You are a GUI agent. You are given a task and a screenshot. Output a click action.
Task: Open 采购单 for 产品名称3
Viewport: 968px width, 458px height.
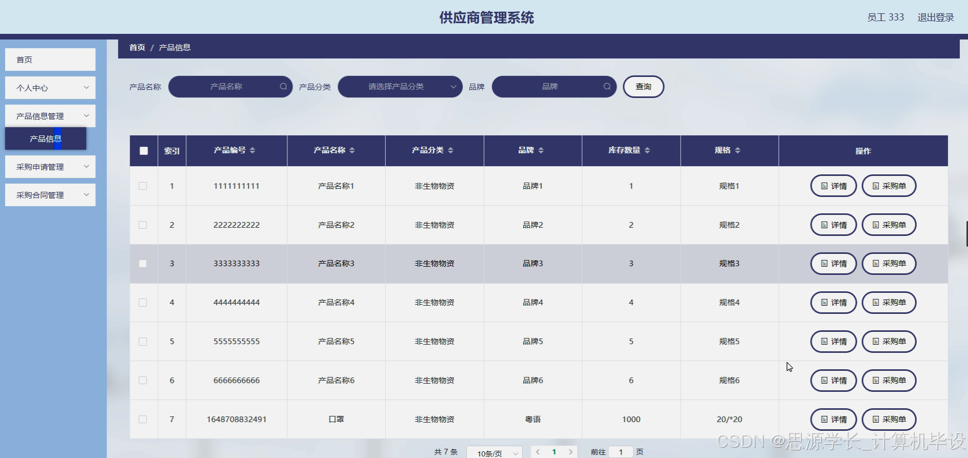(x=889, y=264)
